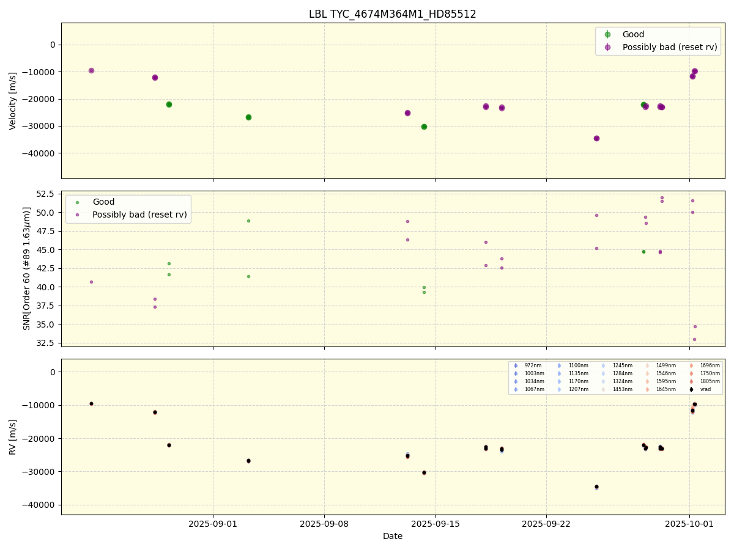Click the 'Date' x-axis label
Viewport: 734px width, 550px height.
[x=392, y=536]
